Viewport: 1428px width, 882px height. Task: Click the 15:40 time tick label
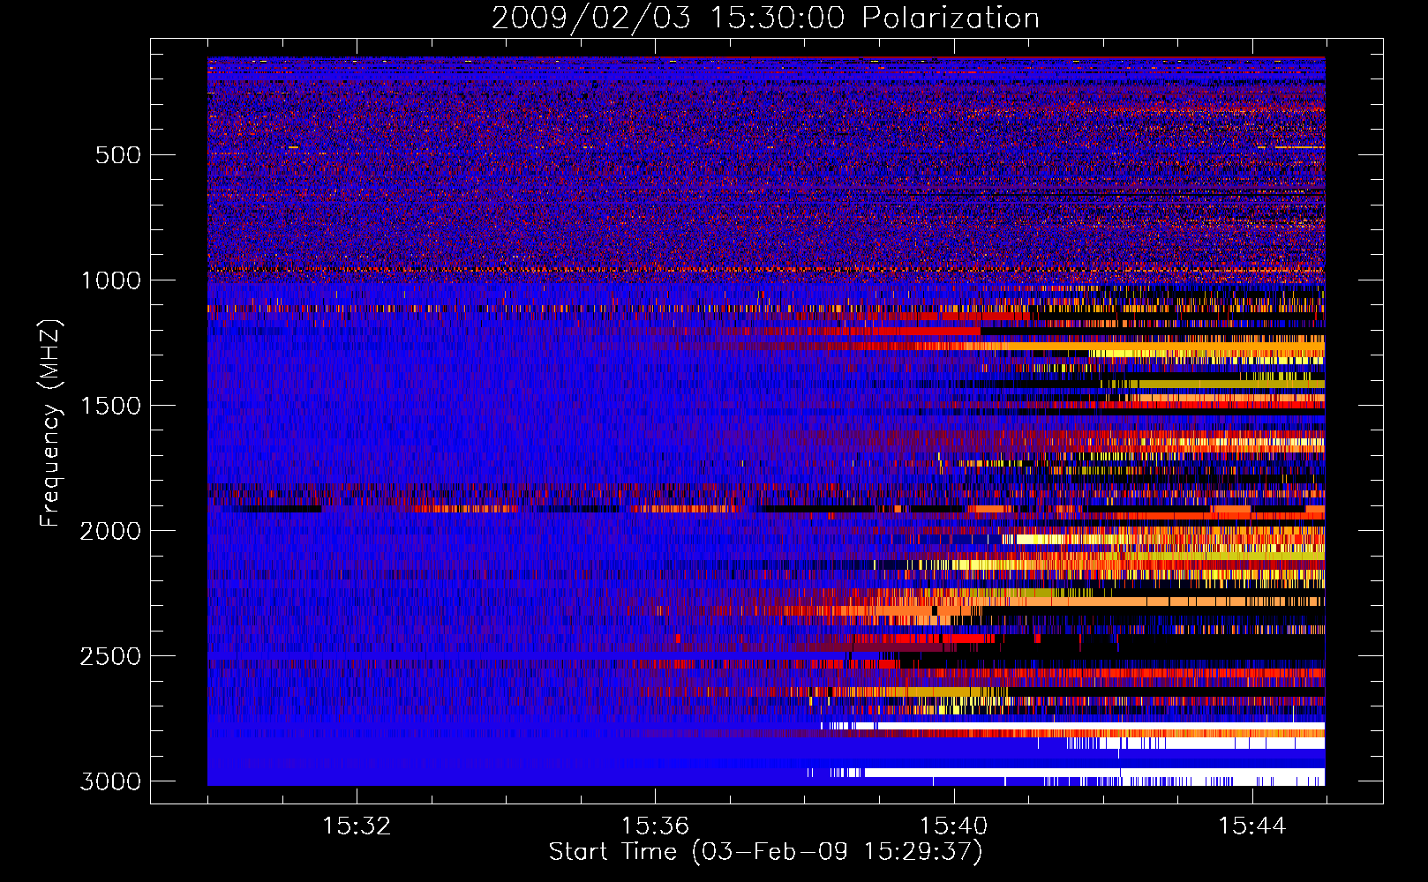(953, 826)
